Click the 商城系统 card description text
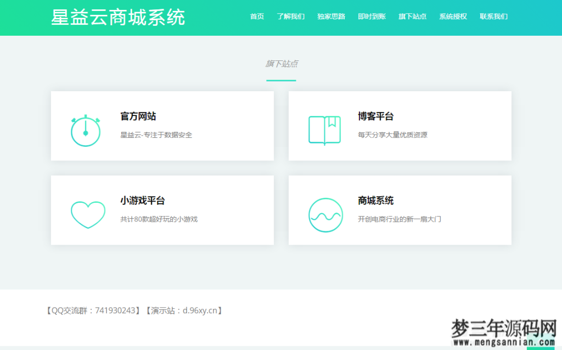562x350 pixels. (x=400, y=219)
